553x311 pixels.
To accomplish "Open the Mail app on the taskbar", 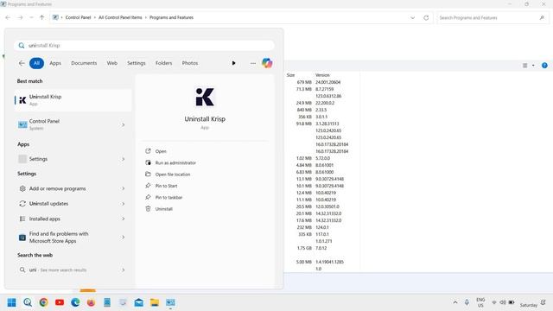I will coord(138,302).
